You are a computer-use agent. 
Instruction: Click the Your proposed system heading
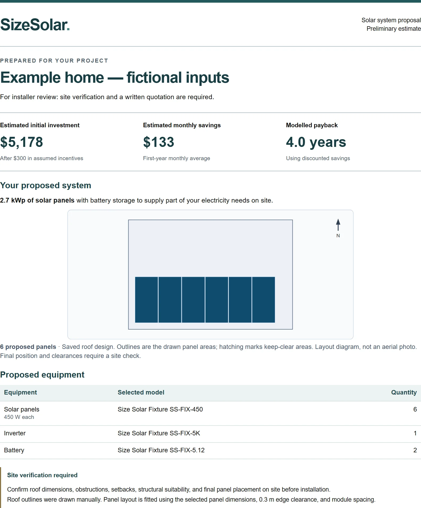[x=46, y=185]
